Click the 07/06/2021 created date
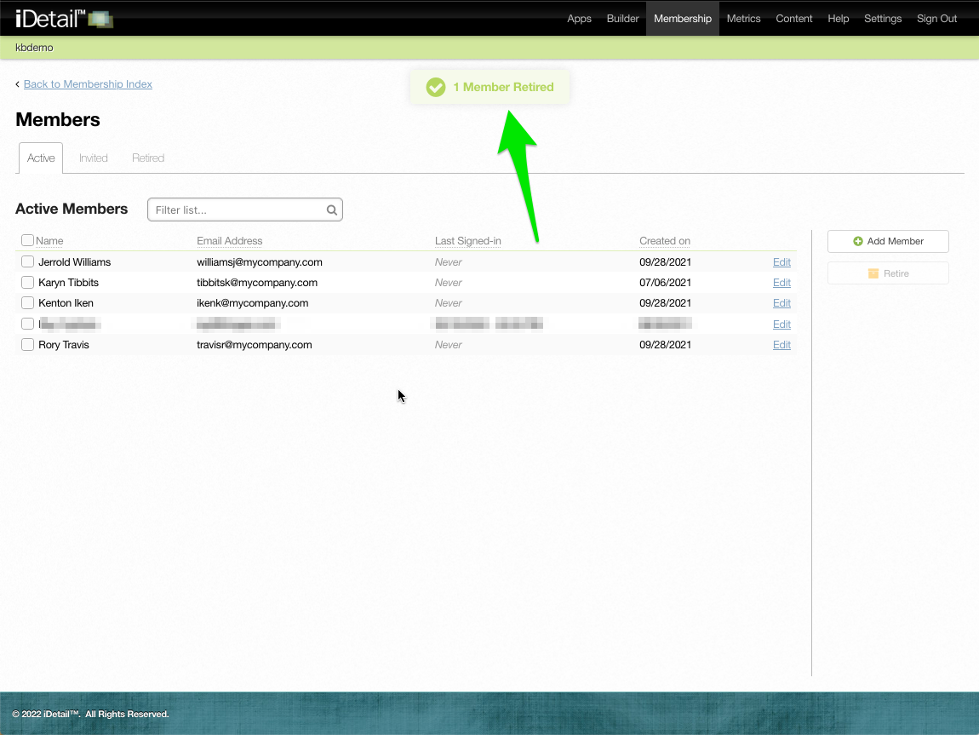 tap(665, 283)
